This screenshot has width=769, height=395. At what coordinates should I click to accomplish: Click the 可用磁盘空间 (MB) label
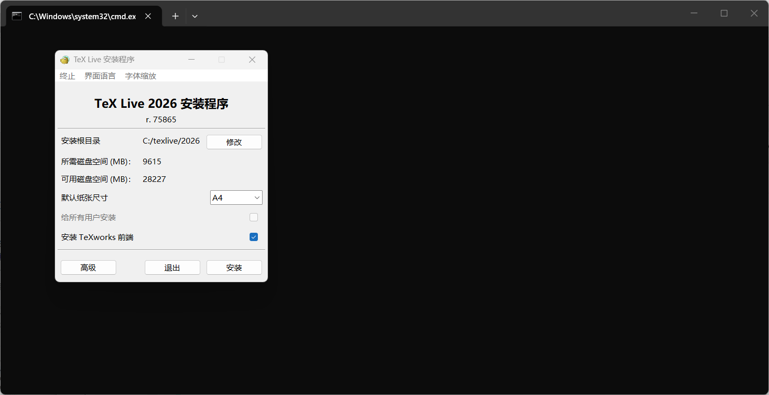[x=96, y=179]
